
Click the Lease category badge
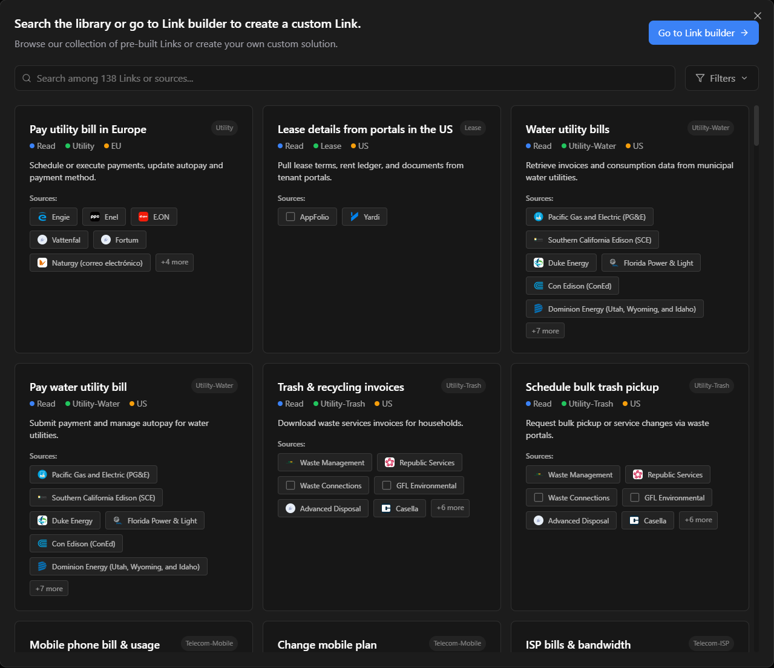[x=473, y=128]
